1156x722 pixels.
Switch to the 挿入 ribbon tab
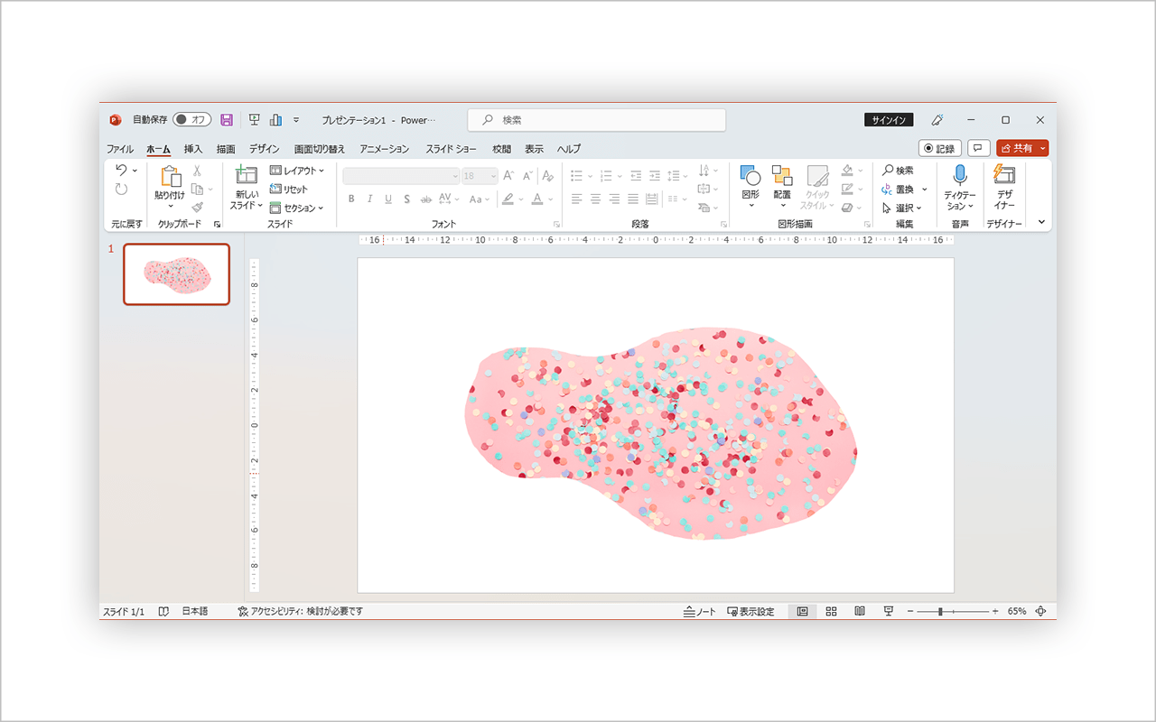(x=193, y=148)
